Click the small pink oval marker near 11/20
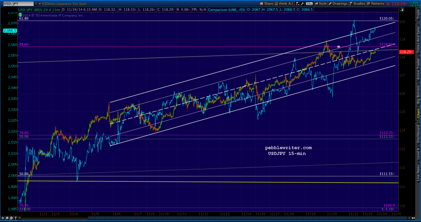This screenshot has height=222, width=421. coord(339,47)
